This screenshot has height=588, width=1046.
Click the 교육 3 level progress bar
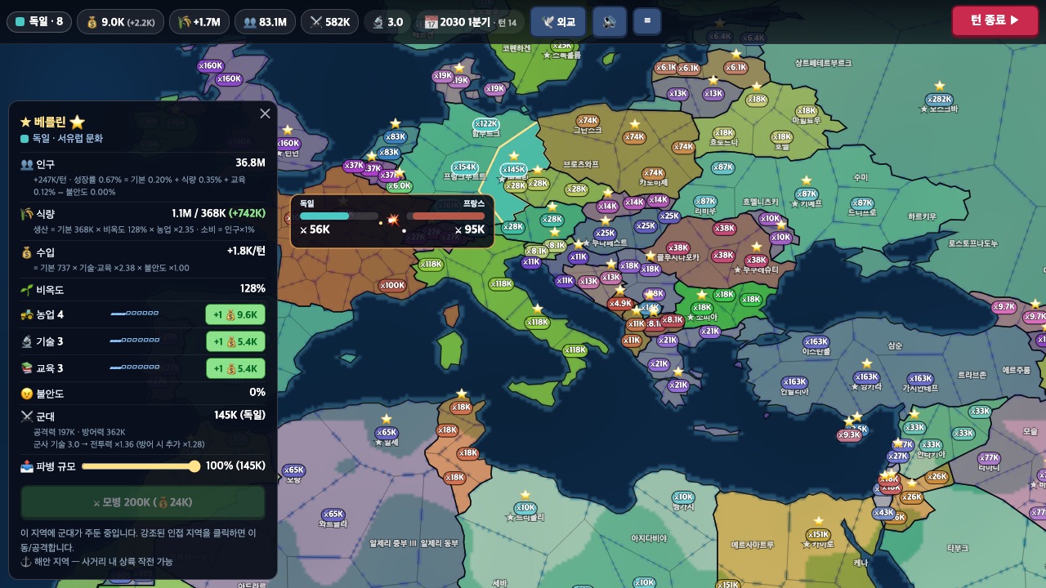pyautogui.click(x=135, y=367)
